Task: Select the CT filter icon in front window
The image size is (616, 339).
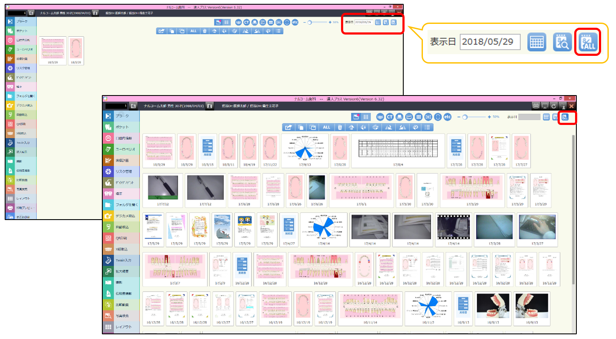Action: (x=390, y=116)
